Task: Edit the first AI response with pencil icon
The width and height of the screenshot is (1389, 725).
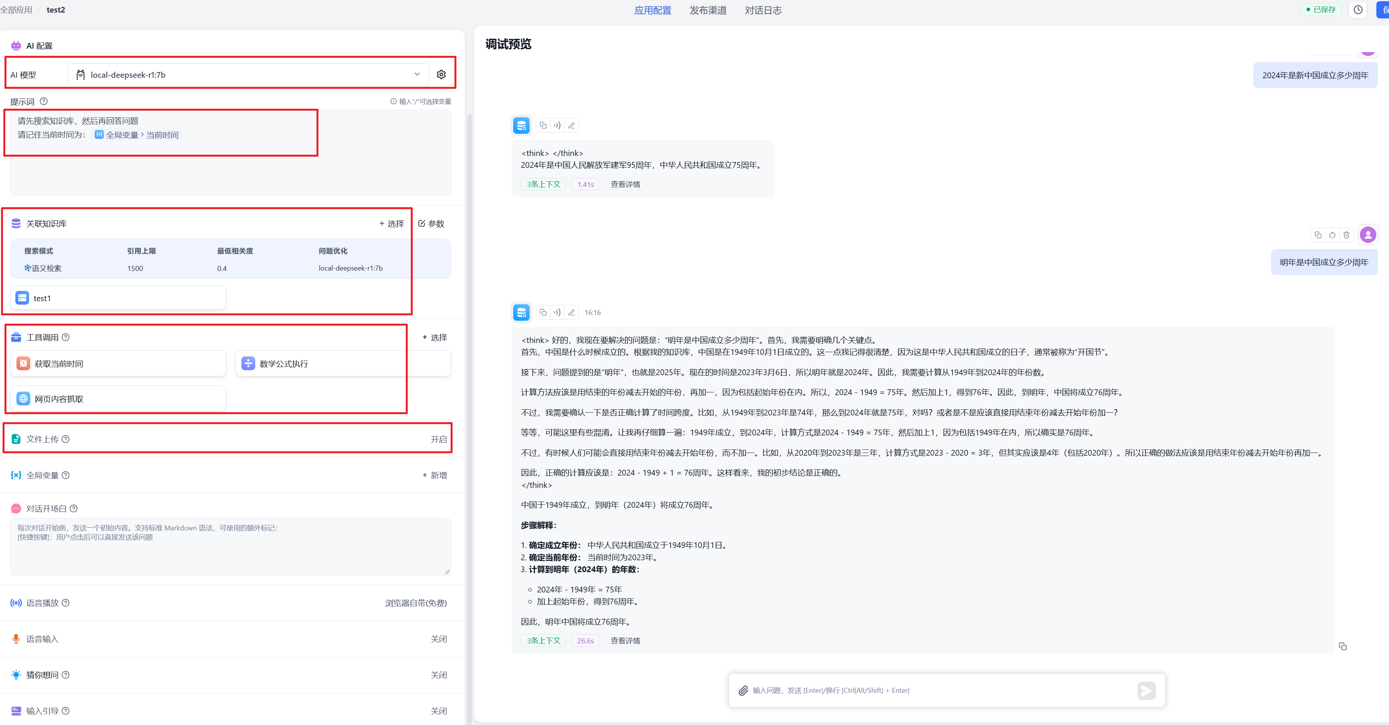Action: pos(571,126)
